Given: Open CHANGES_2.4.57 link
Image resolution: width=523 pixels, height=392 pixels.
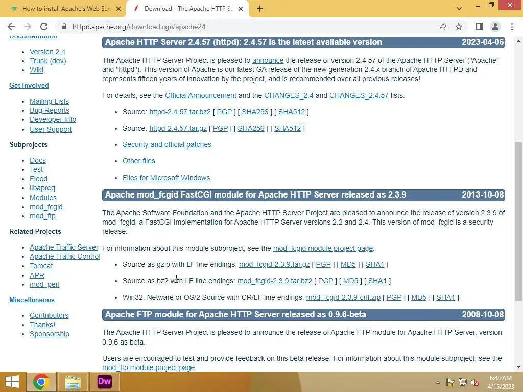Looking at the screenshot, I should coord(359,95).
